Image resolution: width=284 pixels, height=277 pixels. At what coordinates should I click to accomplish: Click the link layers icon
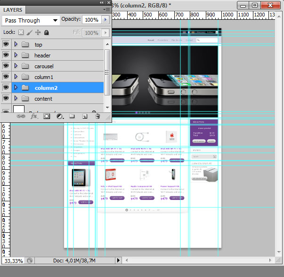pos(21,116)
